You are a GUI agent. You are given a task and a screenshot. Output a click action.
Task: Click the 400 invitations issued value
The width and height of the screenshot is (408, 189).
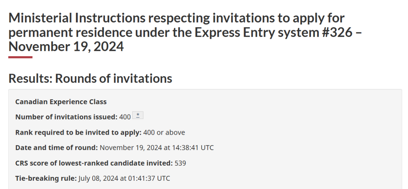[x=125, y=117]
